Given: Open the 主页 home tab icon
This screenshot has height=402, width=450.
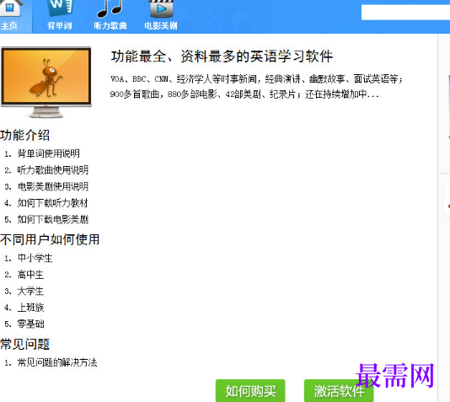Looking at the screenshot, I should (x=12, y=8).
